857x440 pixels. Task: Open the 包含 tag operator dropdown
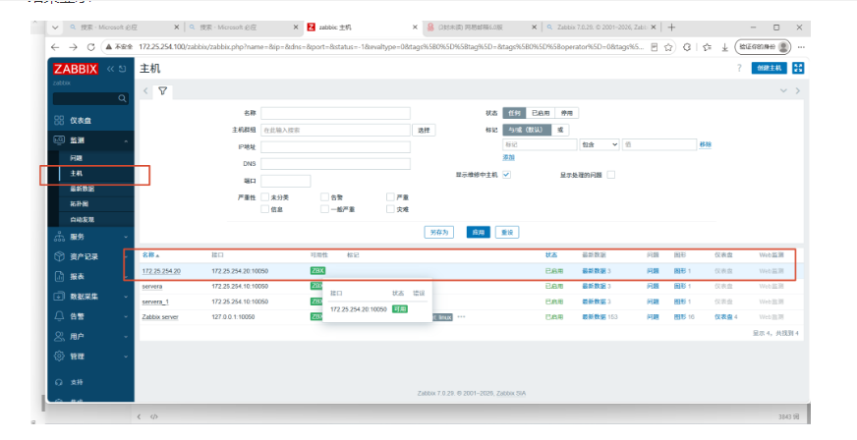(x=600, y=144)
